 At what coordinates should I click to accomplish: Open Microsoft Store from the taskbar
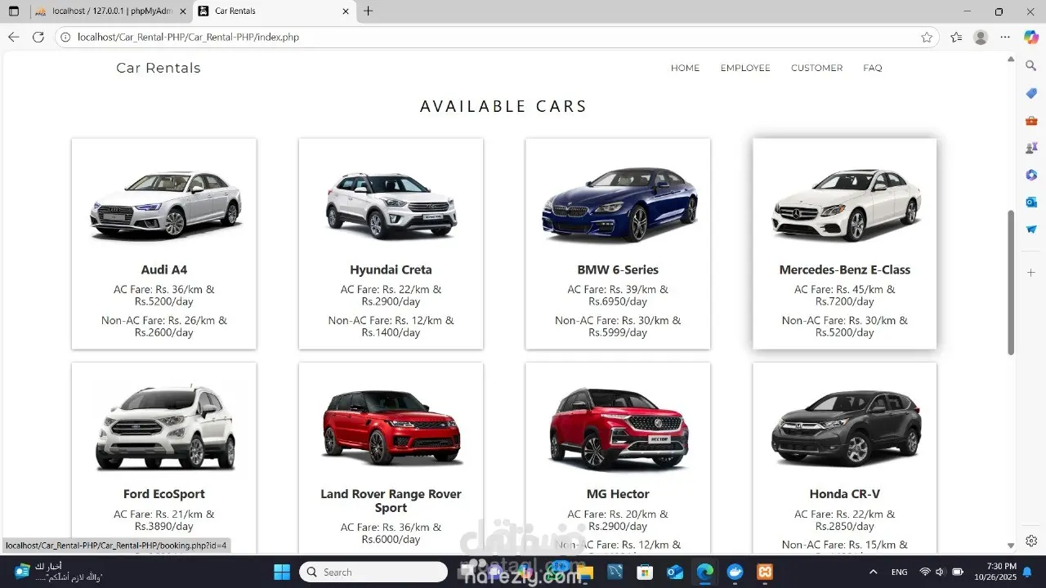(x=646, y=572)
